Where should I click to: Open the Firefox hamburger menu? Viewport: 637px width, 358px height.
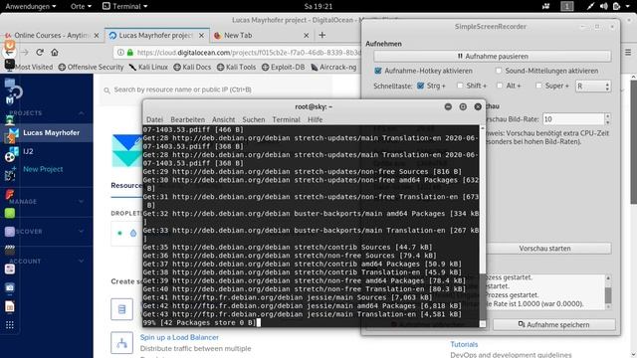click(x=628, y=53)
